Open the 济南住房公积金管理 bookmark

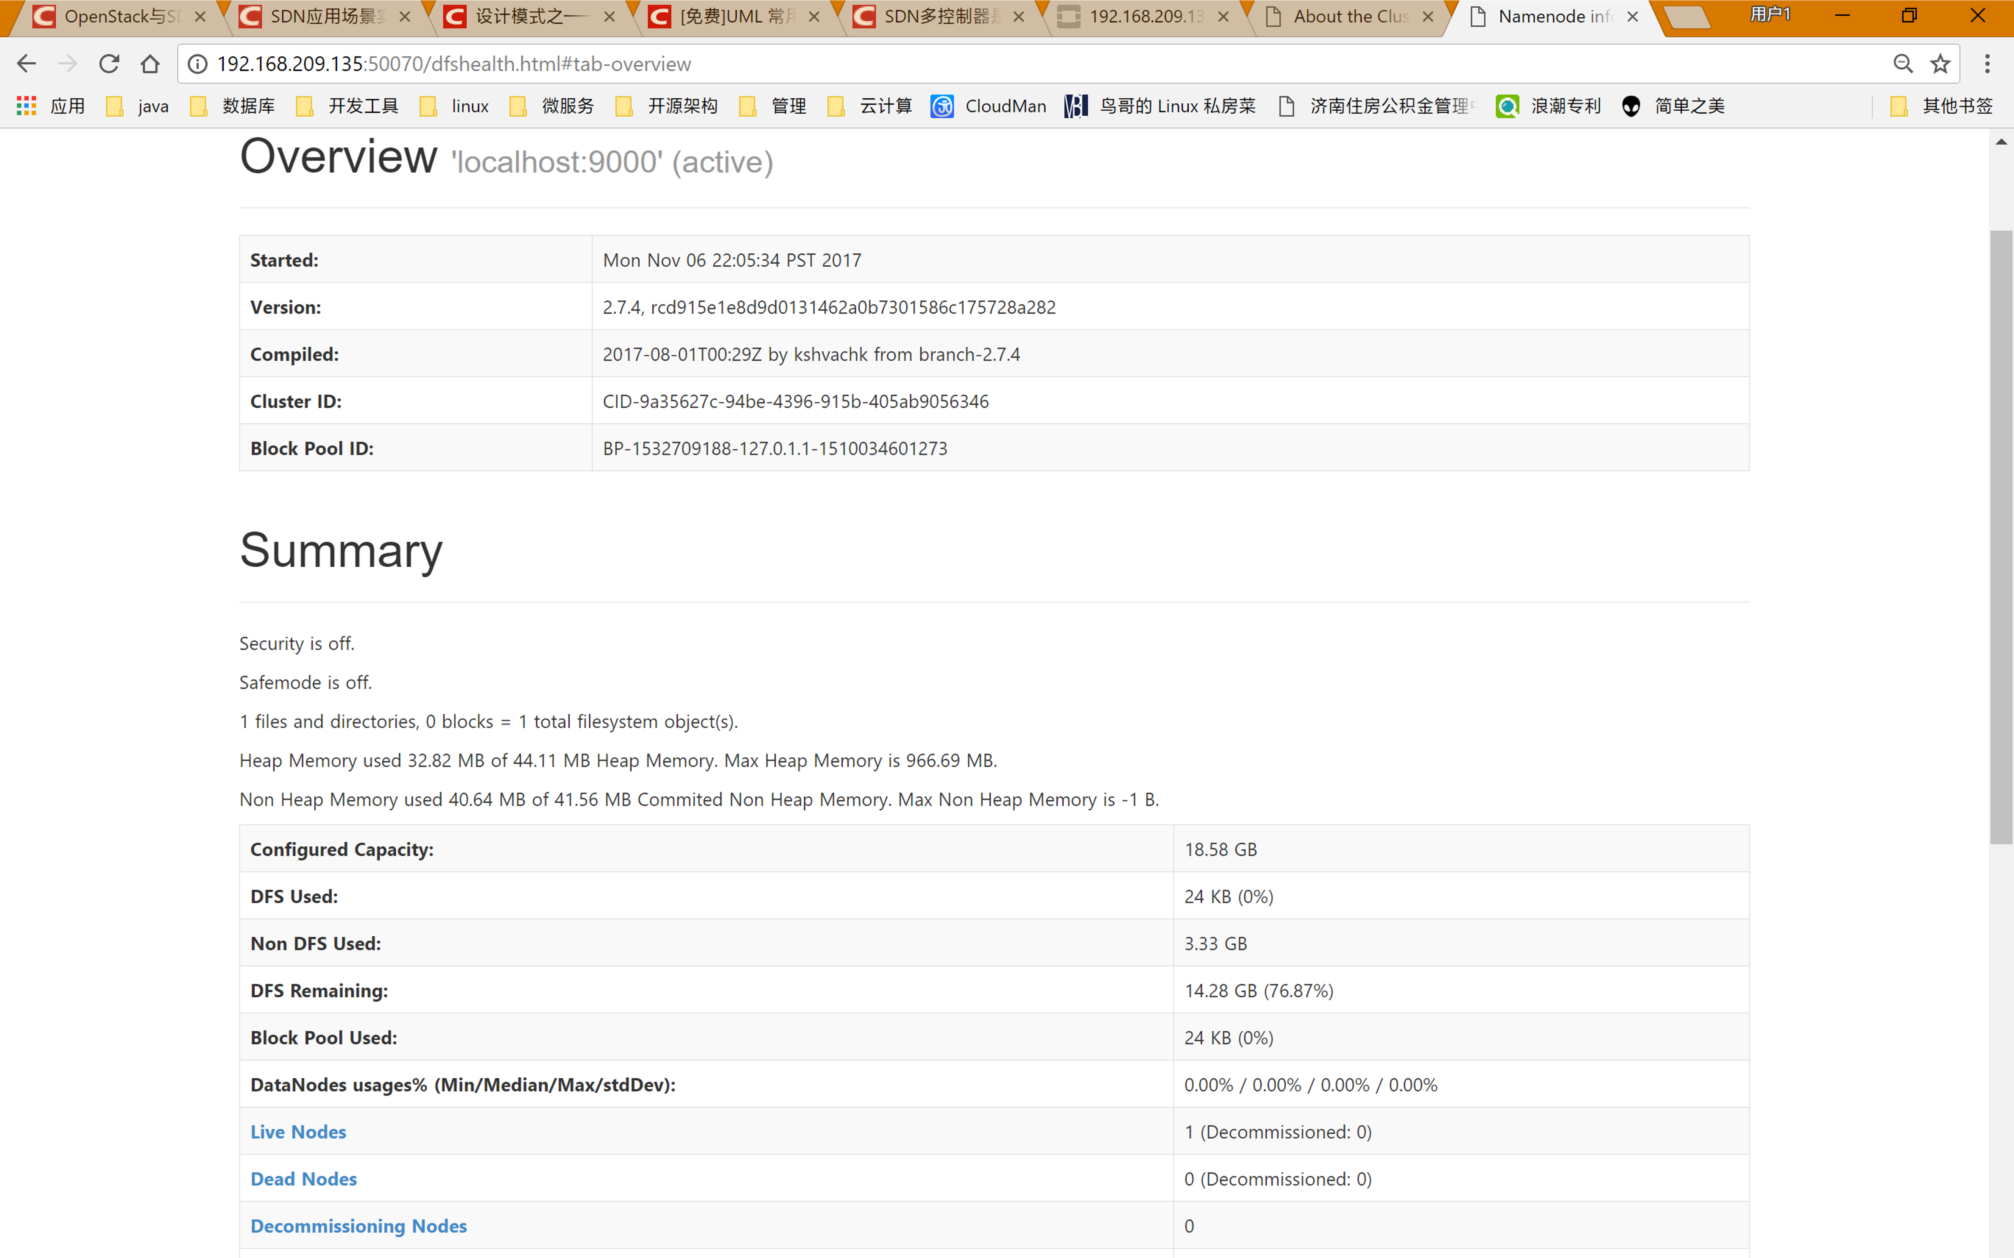[1377, 106]
